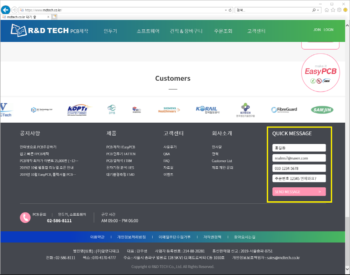This screenshot has width=350, height=275.
Task: Click the browser back arrow button
Action: 6,10
